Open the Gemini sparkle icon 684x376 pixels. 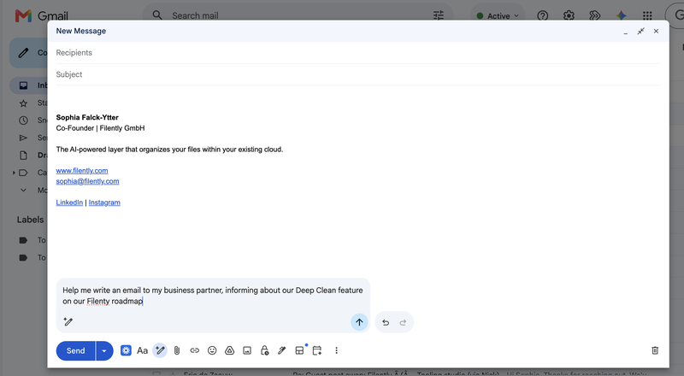(622, 15)
